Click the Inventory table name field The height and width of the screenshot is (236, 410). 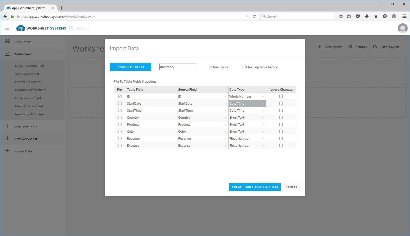pyautogui.click(x=178, y=67)
